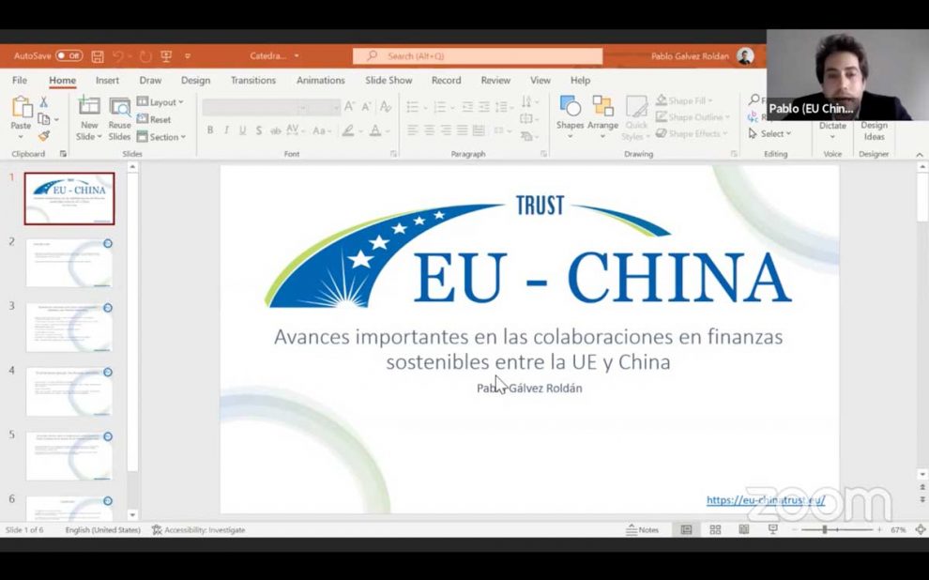Select slide 4 thumbnail in the panel
This screenshot has width=929, height=580.
click(x=69, y=390)
